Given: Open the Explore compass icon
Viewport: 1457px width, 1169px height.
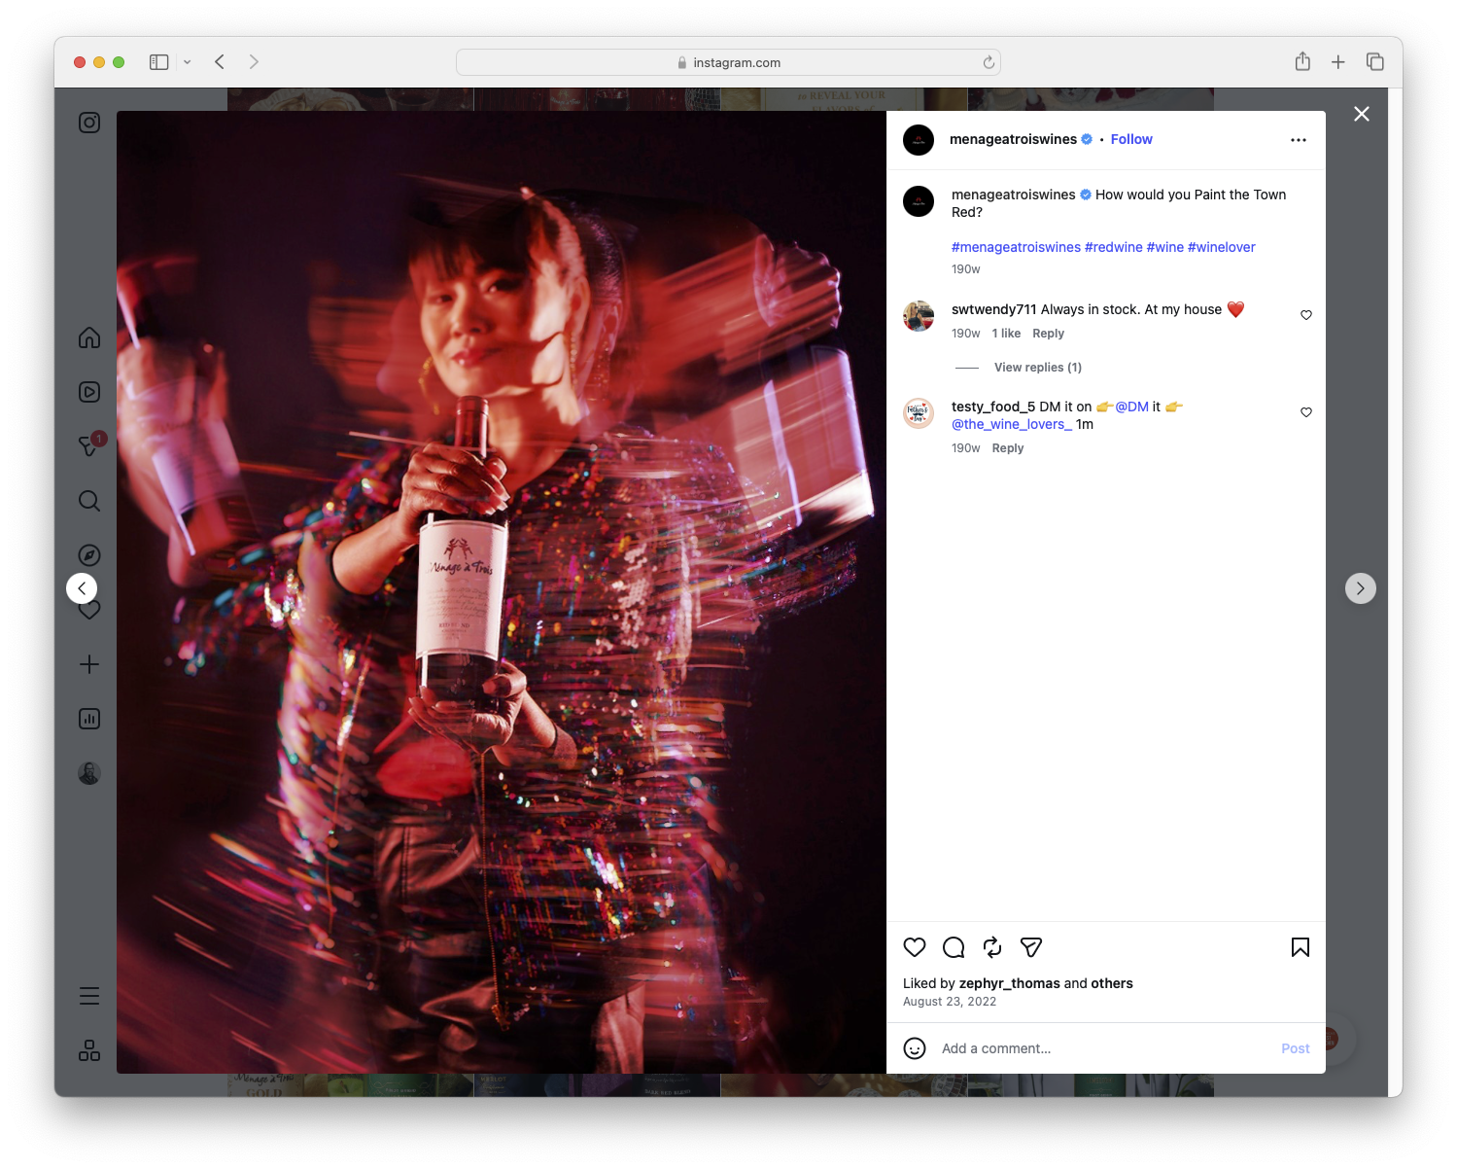Looking at the screenshot, I should pyautogui.click(x=88, y=554).
